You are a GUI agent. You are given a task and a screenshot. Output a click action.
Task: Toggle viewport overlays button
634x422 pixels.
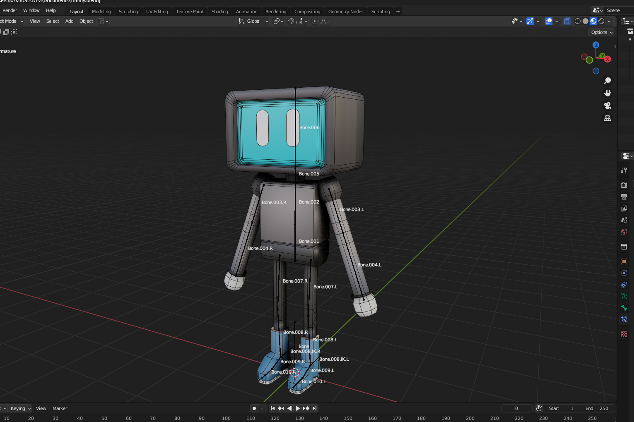point(549,21)
